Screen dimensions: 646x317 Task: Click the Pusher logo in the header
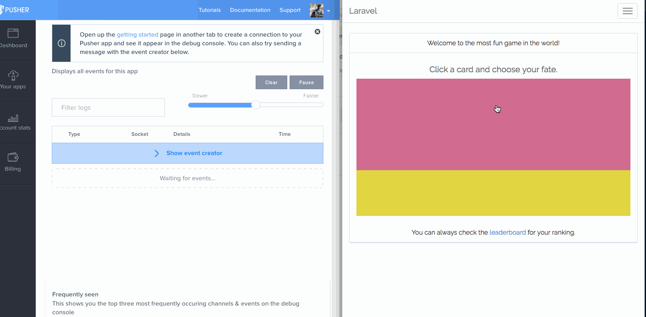pyautogui.click(x=15, y=10)
